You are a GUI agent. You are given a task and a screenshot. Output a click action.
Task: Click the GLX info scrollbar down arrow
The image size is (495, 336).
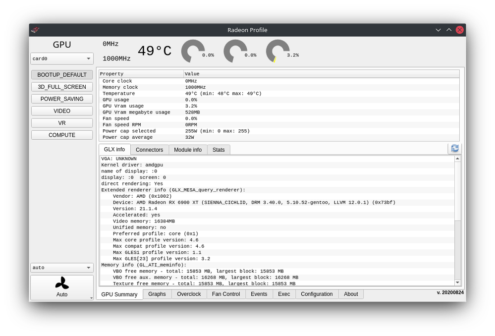[457, 282]
